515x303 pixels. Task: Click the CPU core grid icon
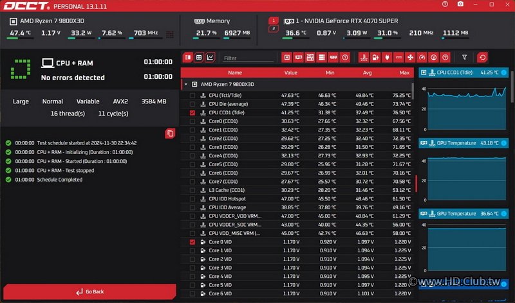coord(170,35)
